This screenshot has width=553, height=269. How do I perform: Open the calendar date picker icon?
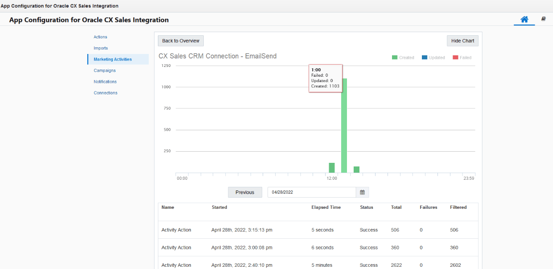tap(362, 192)
